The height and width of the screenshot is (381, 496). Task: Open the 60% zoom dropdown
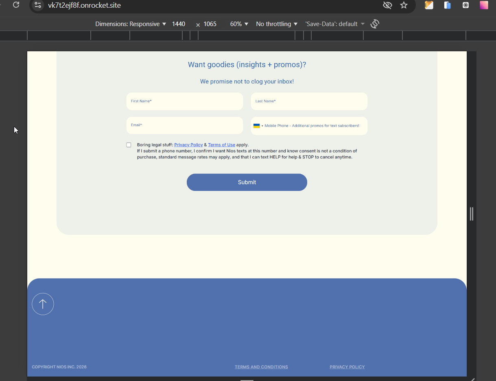(x=239, y=24)
